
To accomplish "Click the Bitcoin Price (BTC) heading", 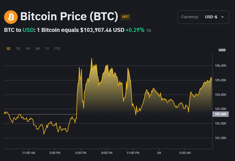I will coord(69,17).
